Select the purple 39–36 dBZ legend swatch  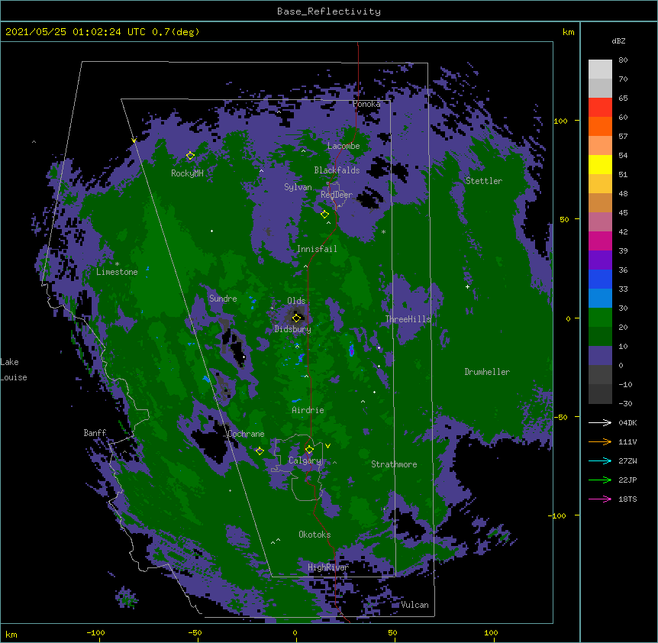600,260
